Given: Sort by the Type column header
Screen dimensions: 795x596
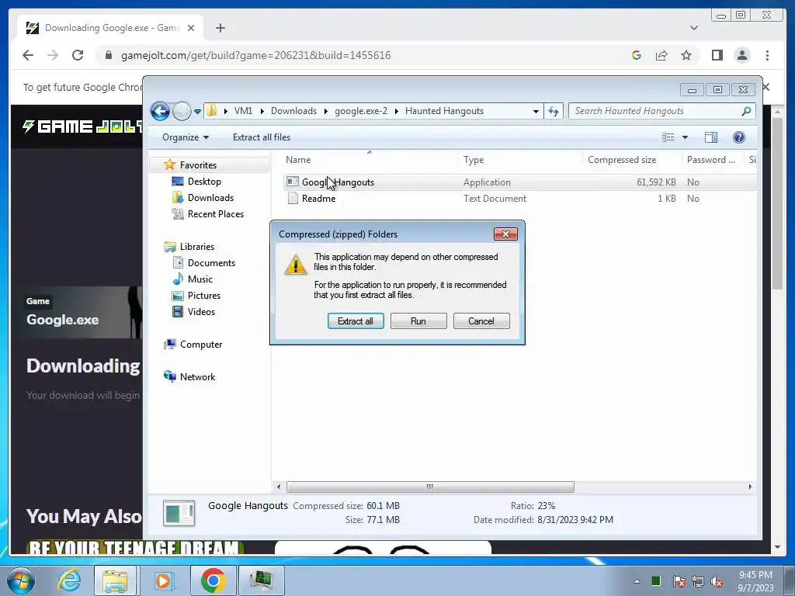Looking at the screenshot, I should [521, 160].
